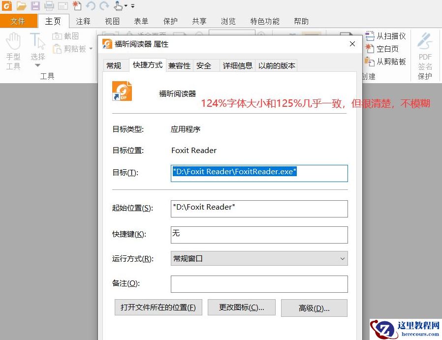
Task: Expand the 剪贴板 dropdown arrow
Action: click(91, 48)
